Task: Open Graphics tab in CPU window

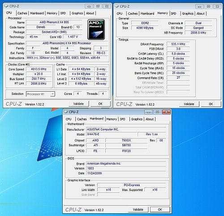Action: (77, 13)
